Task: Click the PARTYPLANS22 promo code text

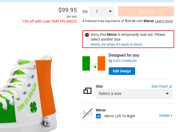Action: [x=64, y=21]
